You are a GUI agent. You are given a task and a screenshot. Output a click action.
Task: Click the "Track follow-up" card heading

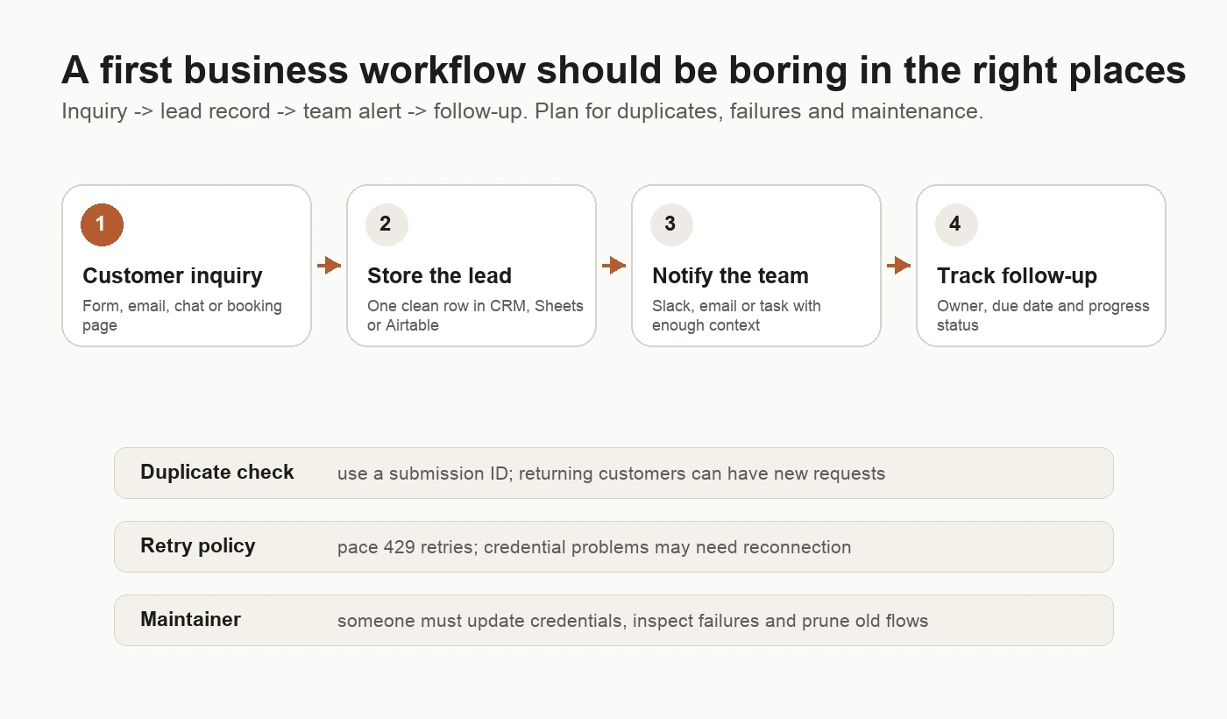coord(1017,276)
